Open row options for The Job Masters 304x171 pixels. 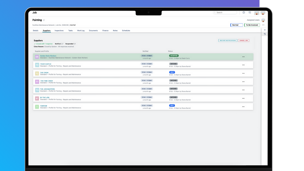pos(243,90)
